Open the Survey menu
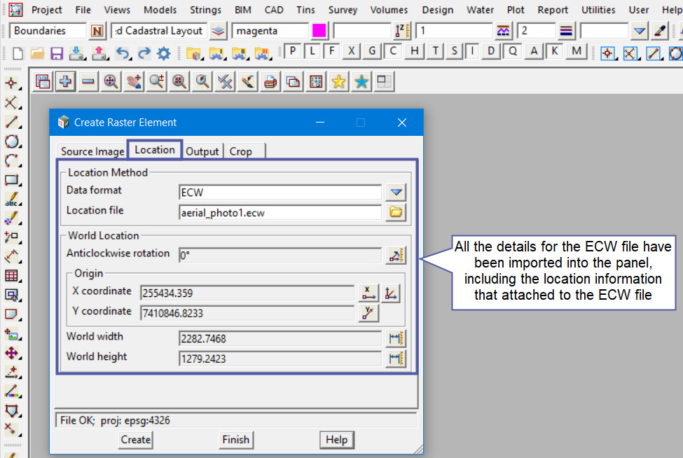Image resolution: width=683 pixels, height=458 pixels. [343, 10]
